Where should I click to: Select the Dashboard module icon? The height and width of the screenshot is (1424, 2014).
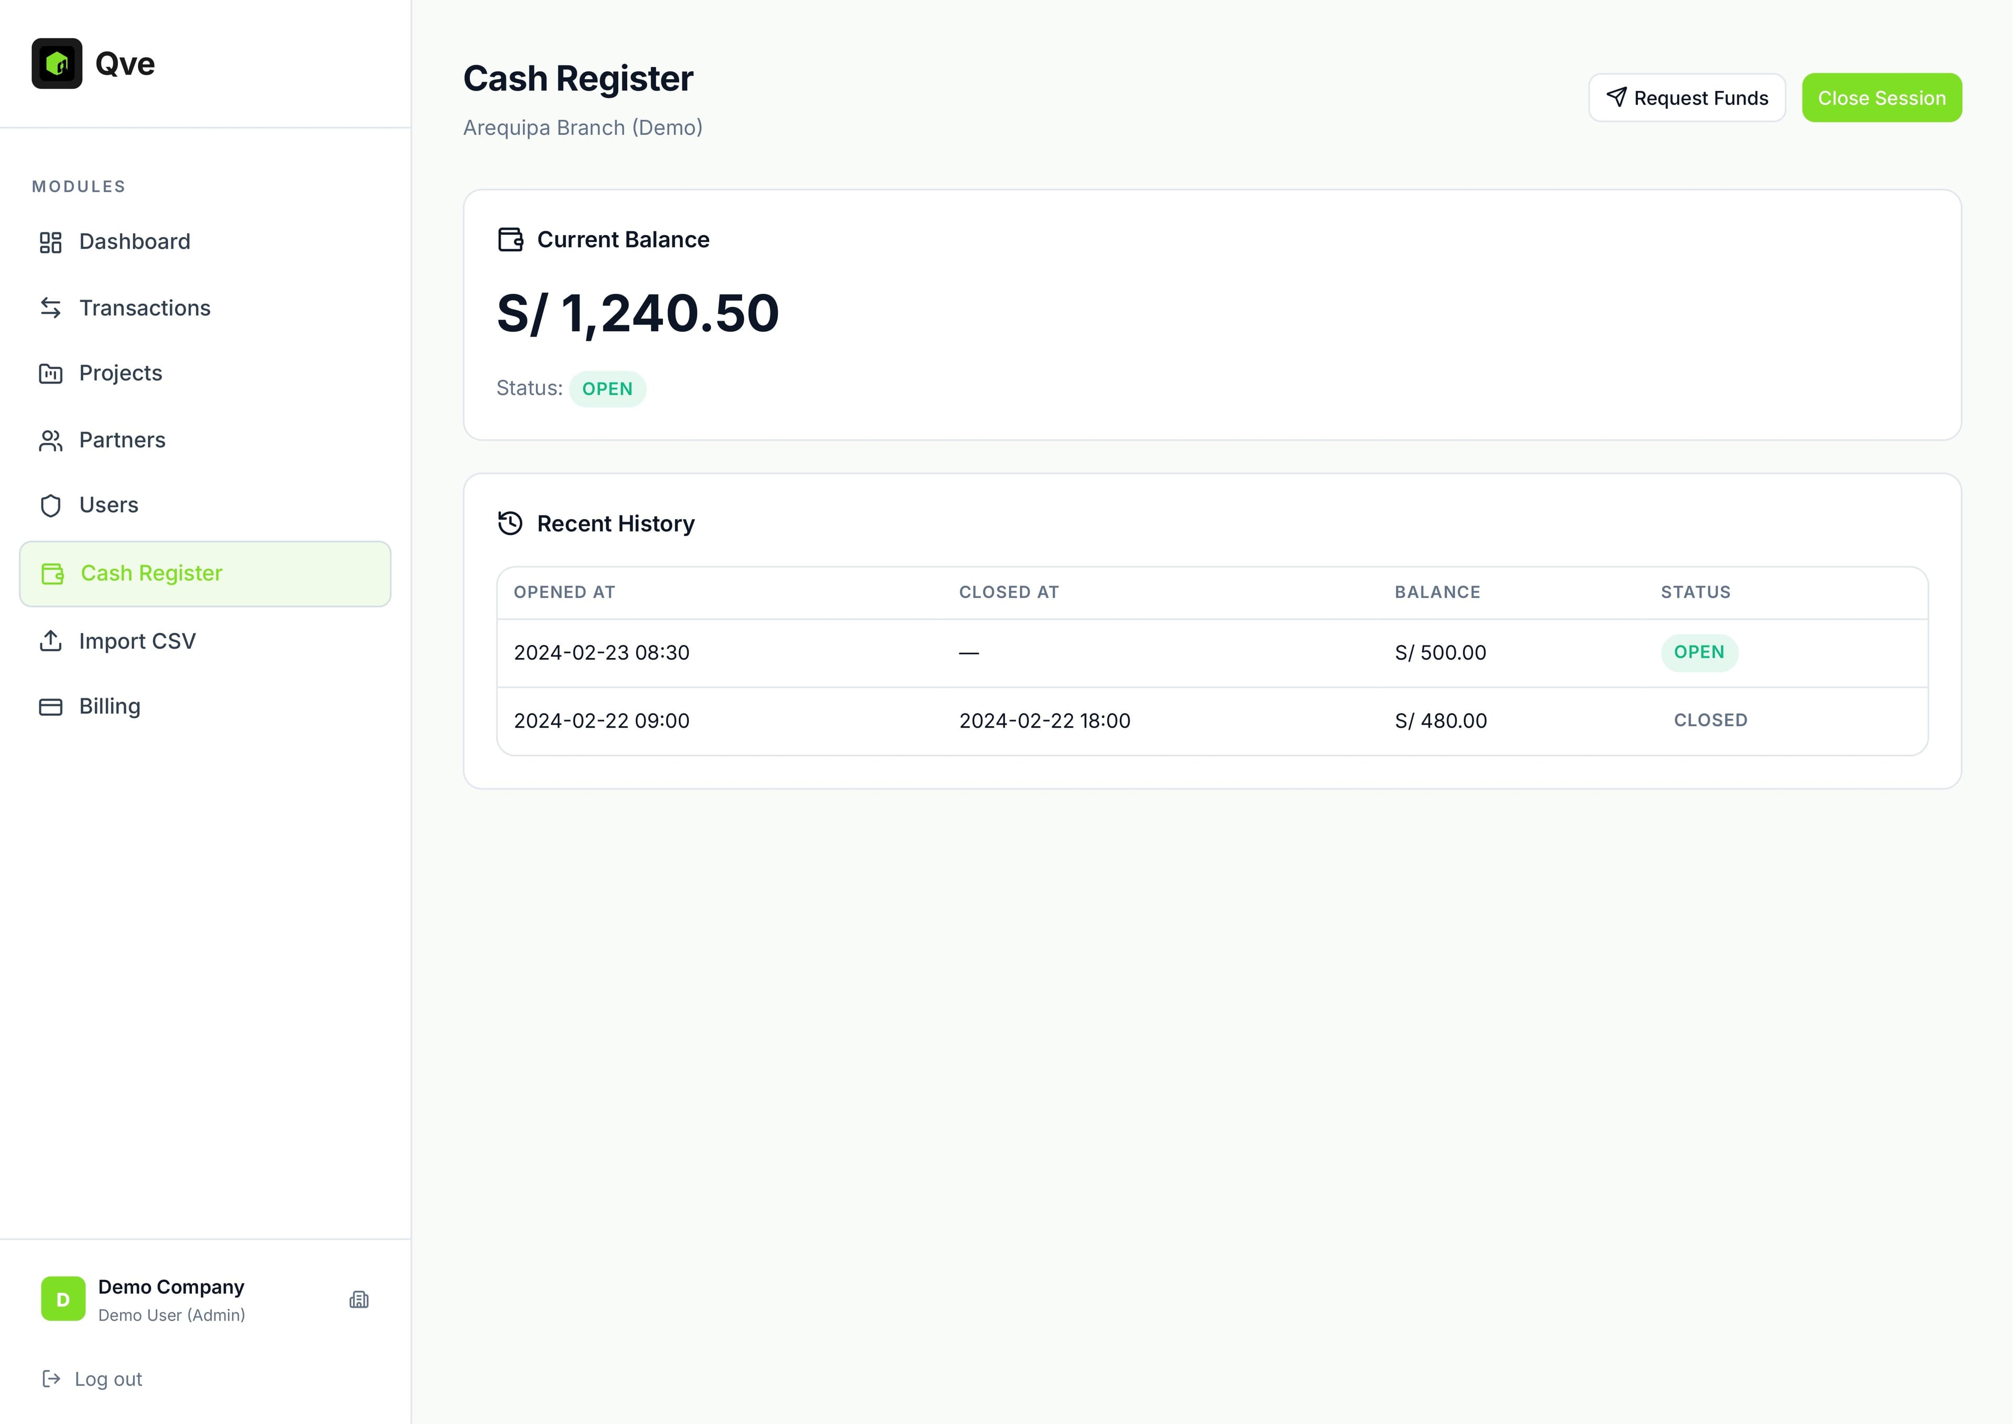pyautogui.click(x=50, y=241)
